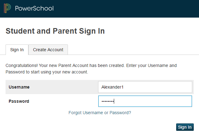This screenshot has width=199, height=137.
Task: Click the bold Password label
Action: [19, 101]
